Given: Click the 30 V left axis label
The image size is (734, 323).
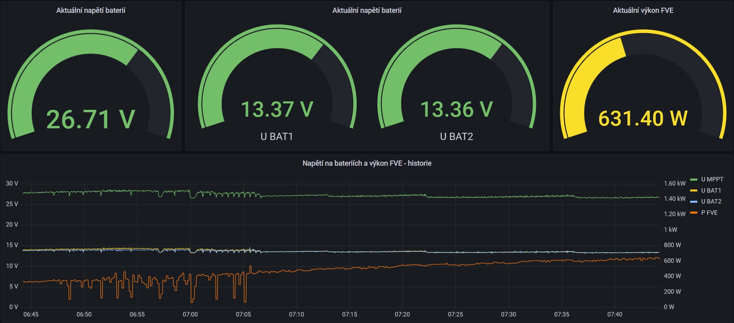Looking at the screenshot, I should (12, 183).
